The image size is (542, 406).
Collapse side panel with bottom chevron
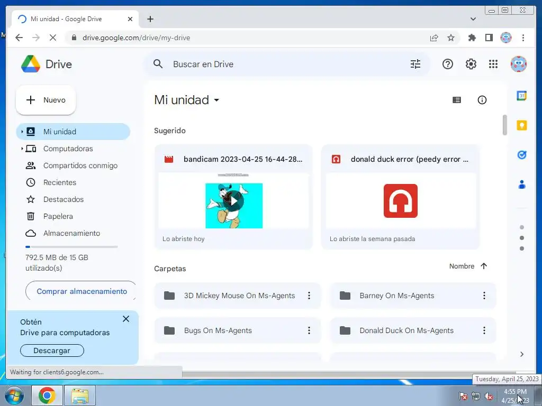[521, 354]
